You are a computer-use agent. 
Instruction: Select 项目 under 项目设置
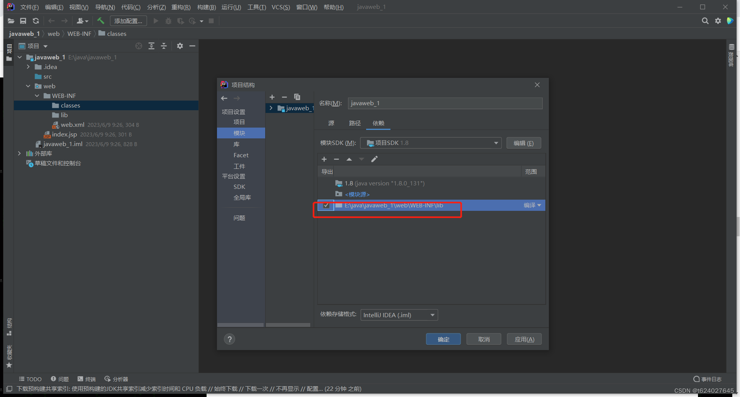[239, 122]
